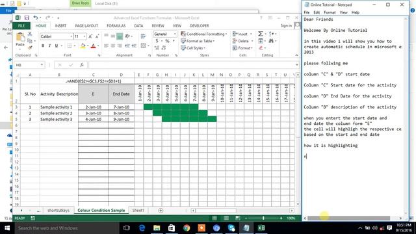
Task: Open Microsoft Edge from the taskbar
Action: click(x=142, y=228)
